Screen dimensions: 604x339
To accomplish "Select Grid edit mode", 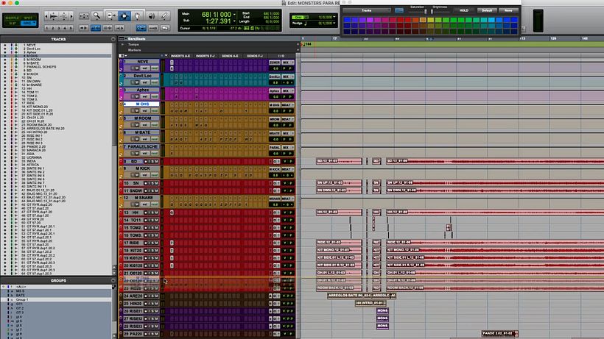I will (29, 24).
